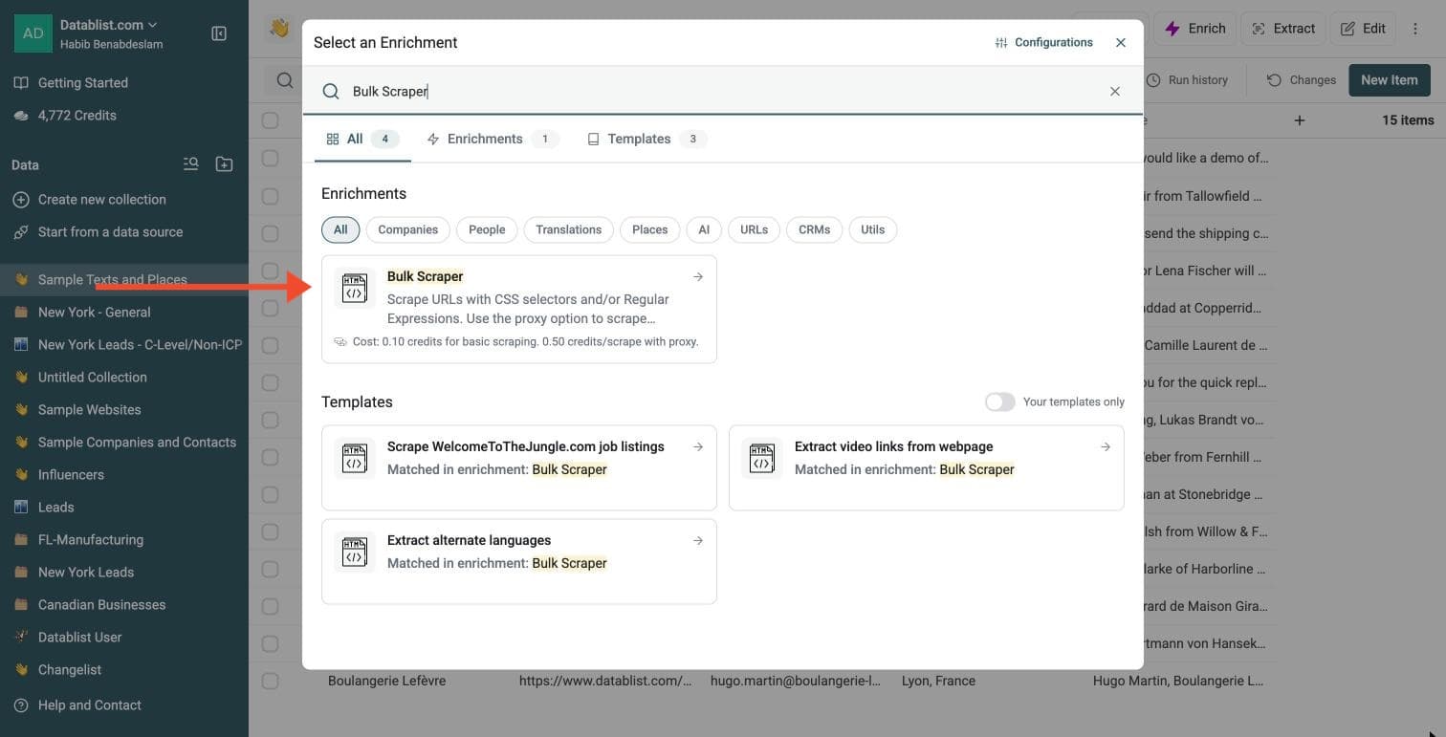Clear the enrichment search text
Image resolution: width=1446 pixels, height=737 pixels.
1115,91
